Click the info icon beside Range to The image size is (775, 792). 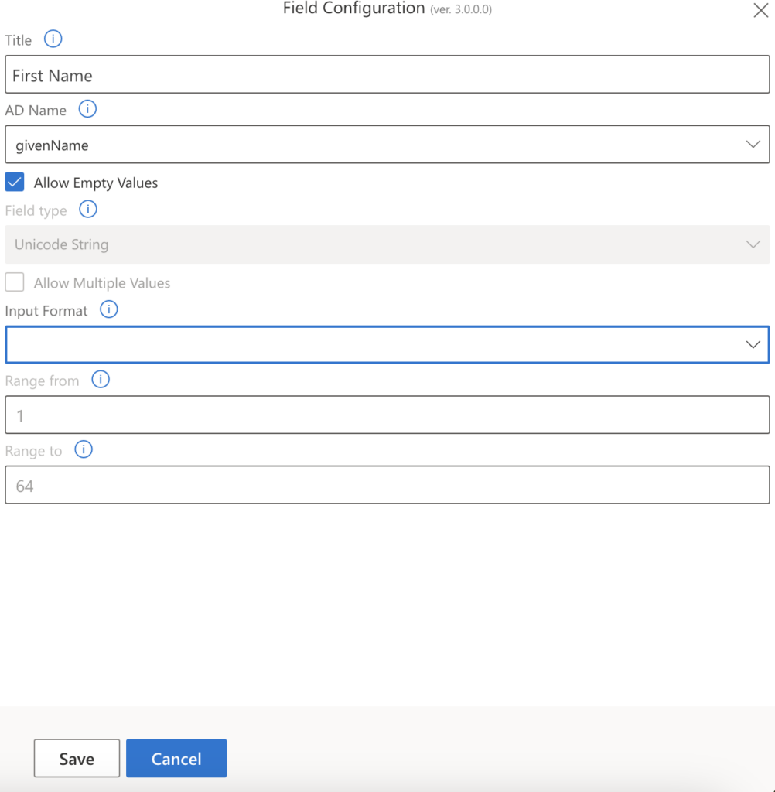click(83, 449)
